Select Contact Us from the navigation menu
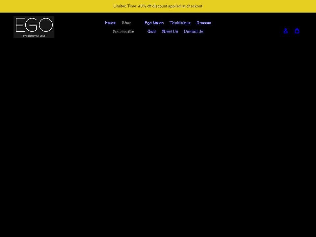This screenshot has height=237, width=316. coord(193,31)
